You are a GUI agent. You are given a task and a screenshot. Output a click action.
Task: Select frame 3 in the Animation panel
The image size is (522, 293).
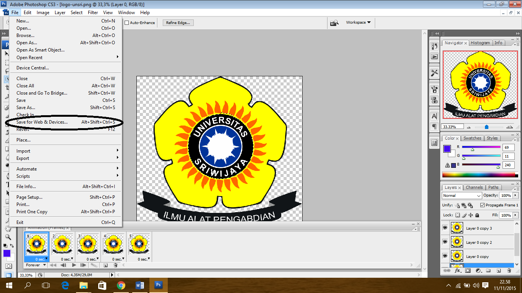coord(88,244)
